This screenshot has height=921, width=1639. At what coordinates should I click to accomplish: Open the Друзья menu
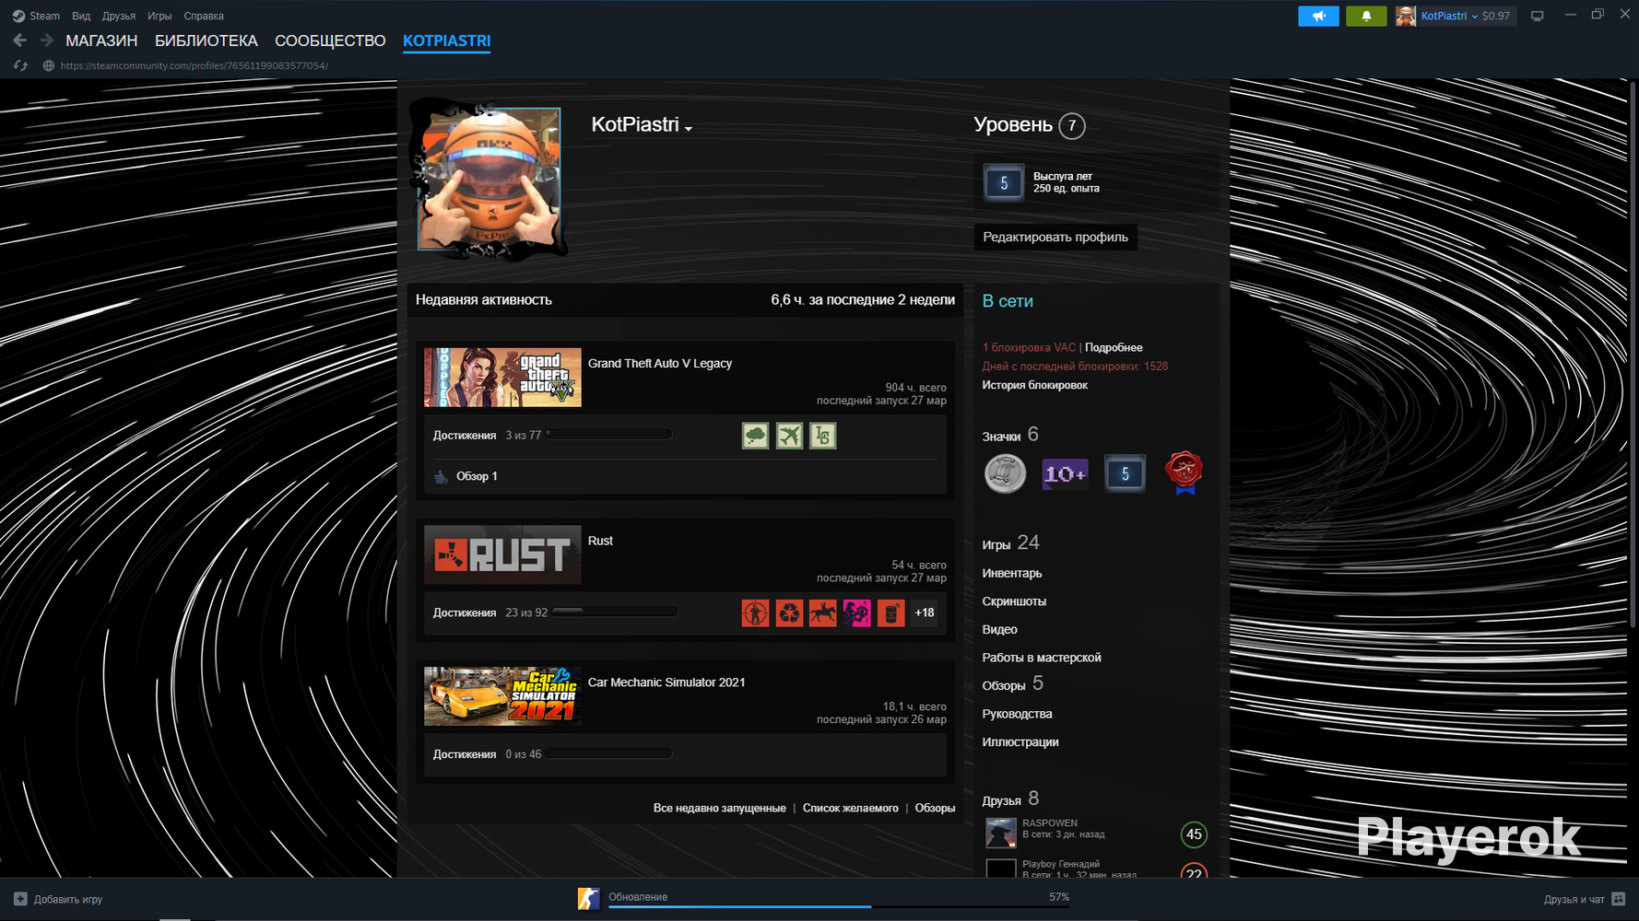(x=119, y=16)
